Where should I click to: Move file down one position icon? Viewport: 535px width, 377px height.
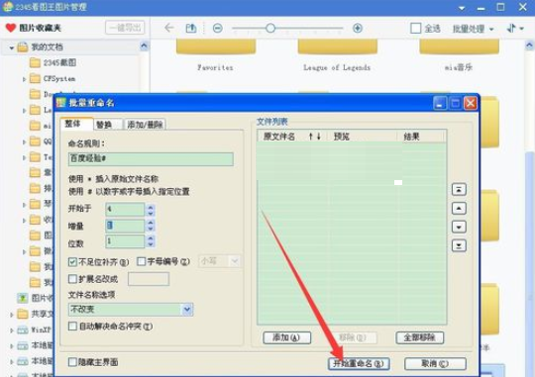click(x=459, y=227)
